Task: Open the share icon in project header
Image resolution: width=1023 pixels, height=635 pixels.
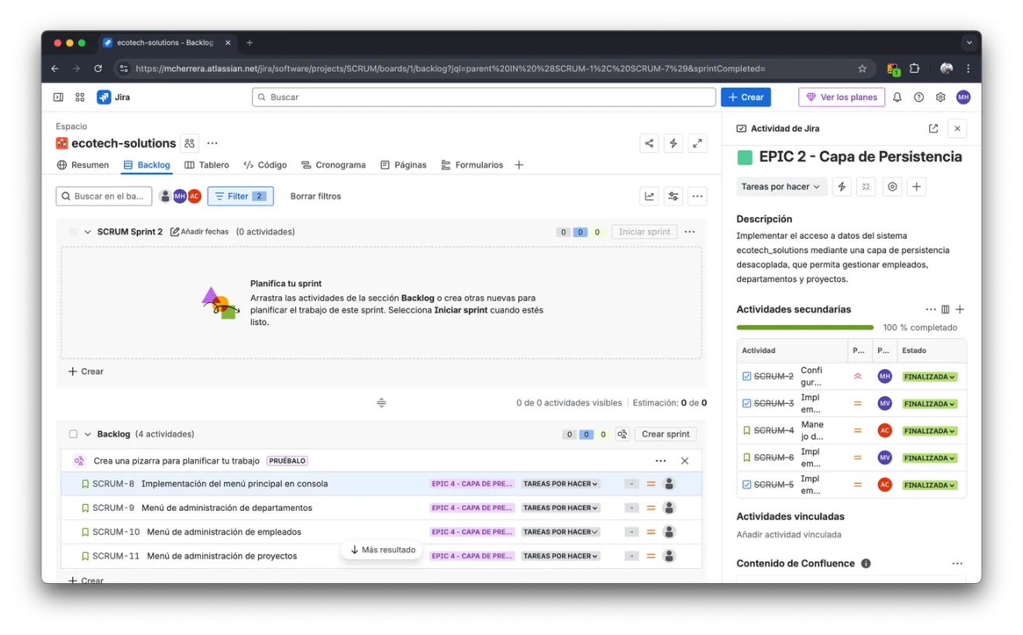Action: pyautogui.click(x=649, y=143)
